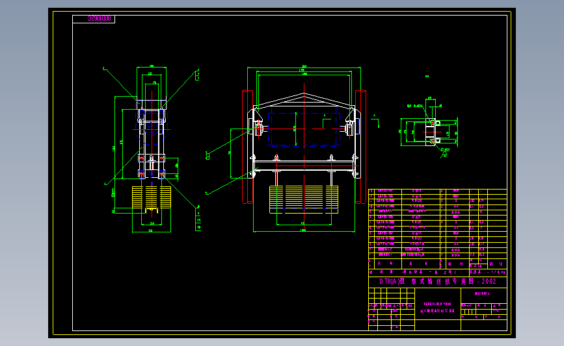Click the yellow counterweight block in front view

[x=304, y=199]
